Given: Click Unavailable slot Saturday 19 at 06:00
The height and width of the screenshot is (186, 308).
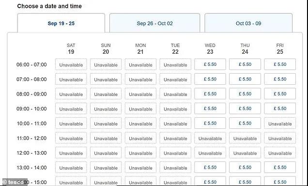Looking at the screenshot, I should (71, 64).
